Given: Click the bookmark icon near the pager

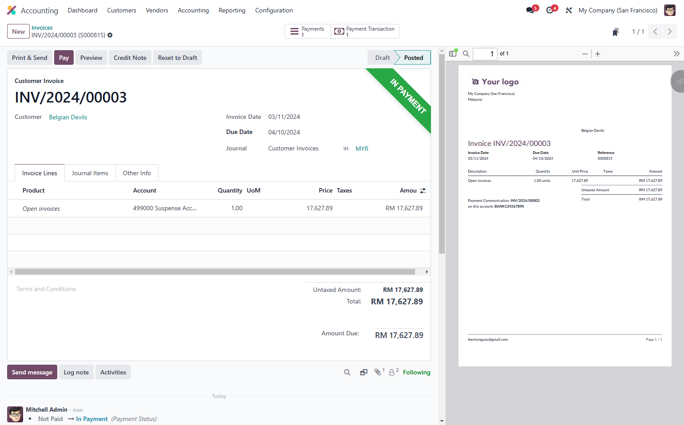Looking at the screenshot, I should click(616, 32).
